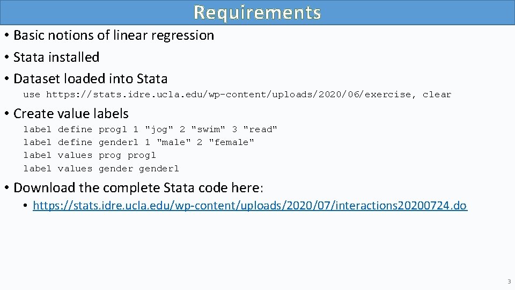Click the "male" label value in code

coord(173,142)
